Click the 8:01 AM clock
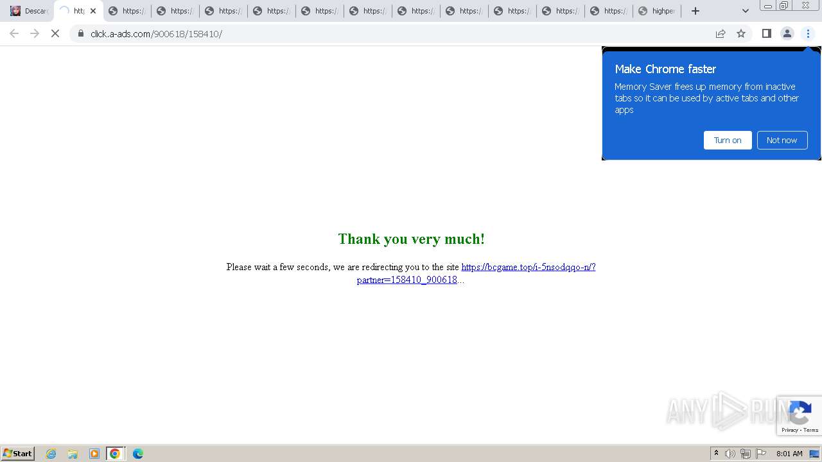822x462 pixels. pos(789,454)
